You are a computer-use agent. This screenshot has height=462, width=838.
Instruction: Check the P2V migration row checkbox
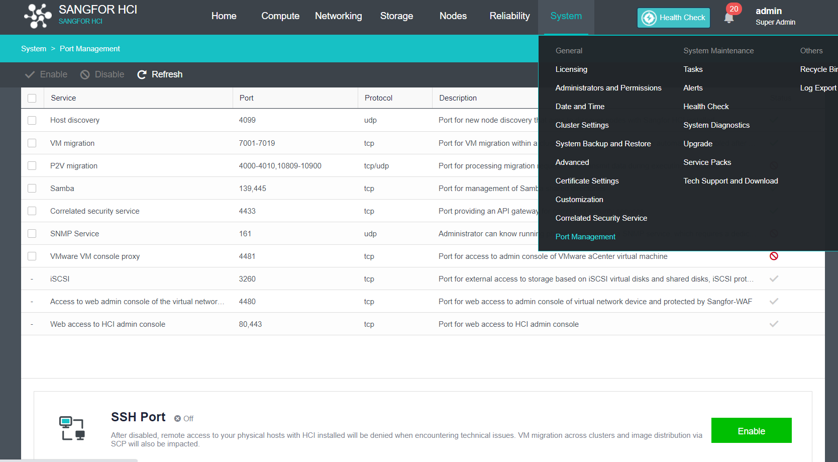[32, 166]
